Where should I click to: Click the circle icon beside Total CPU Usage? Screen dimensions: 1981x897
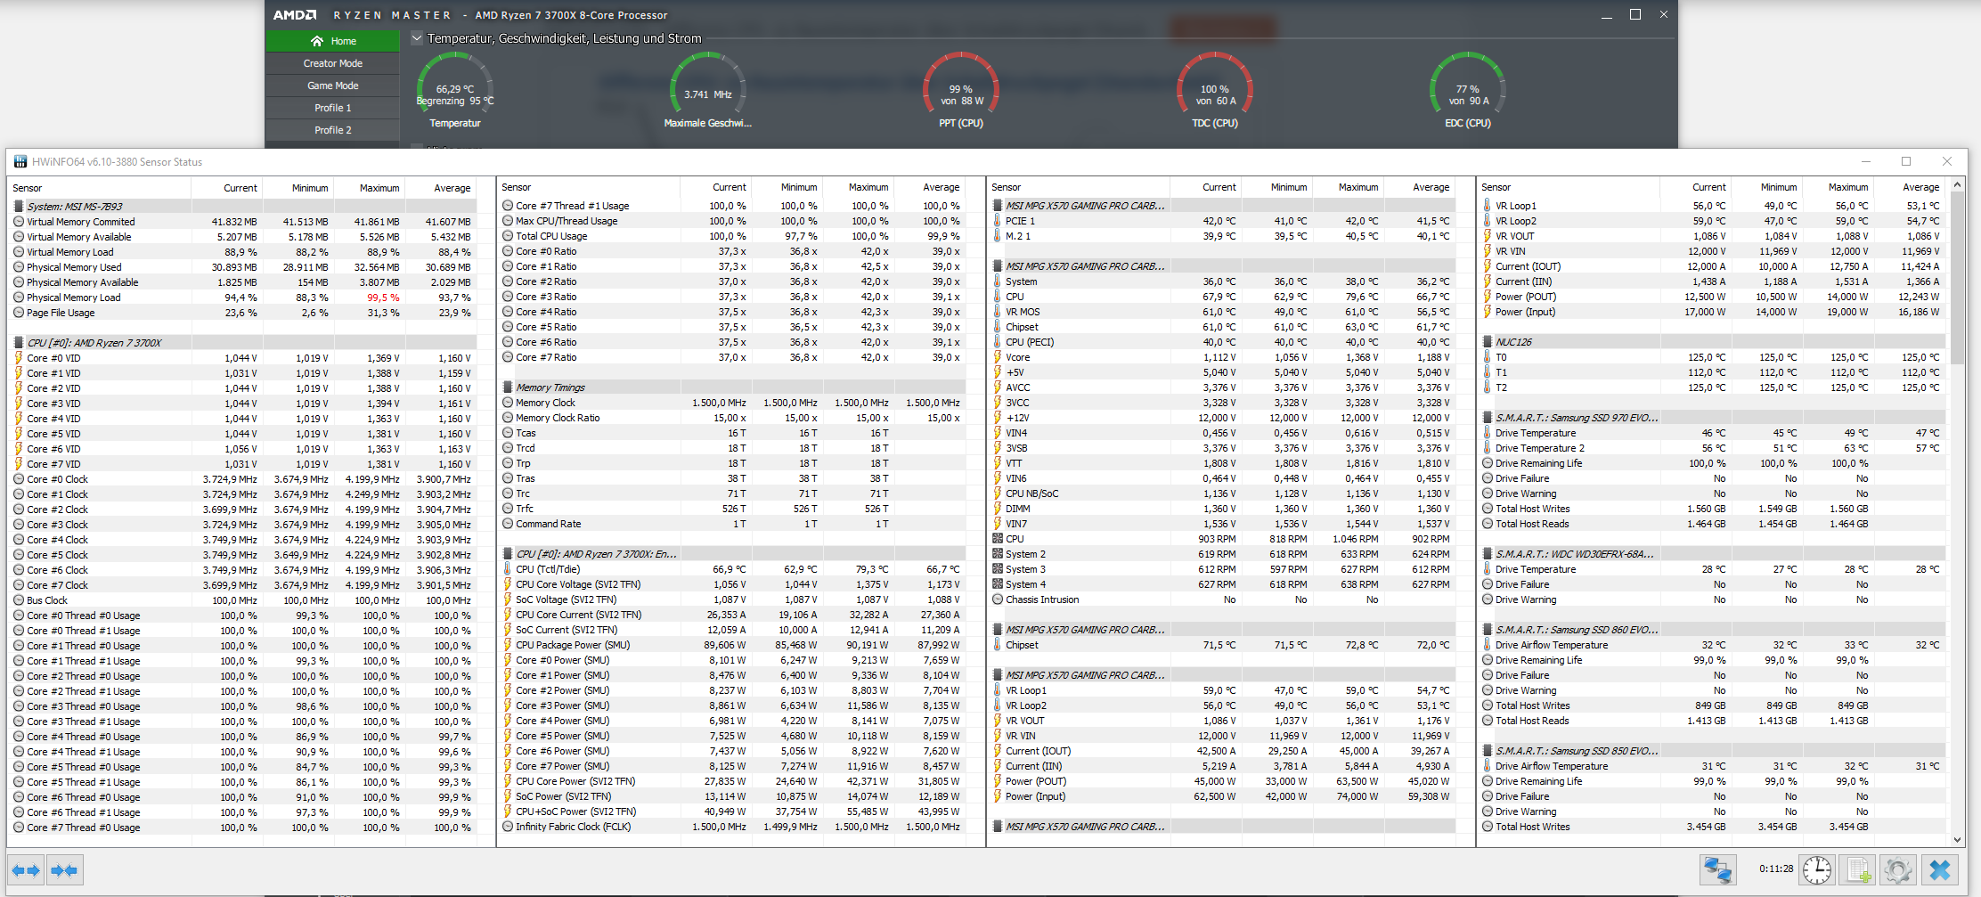(508, 236)
